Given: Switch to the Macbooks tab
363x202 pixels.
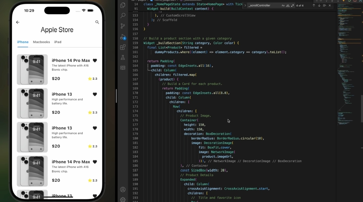Looking at the screenshot, I should click(x=41, y=42).
